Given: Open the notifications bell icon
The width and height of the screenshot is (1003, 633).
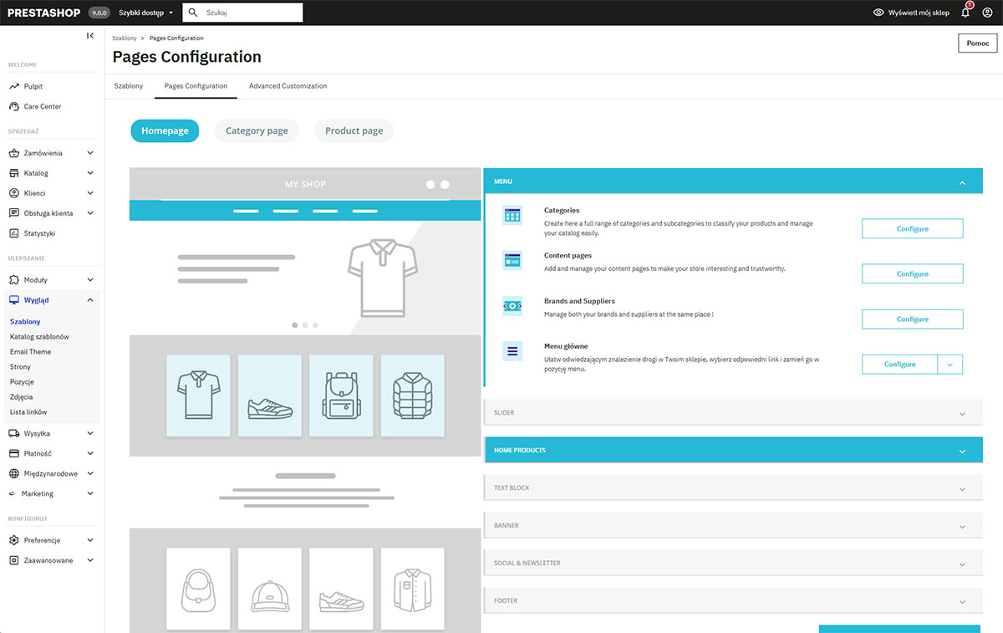Looking at the screenshot, I should [965, 12].
